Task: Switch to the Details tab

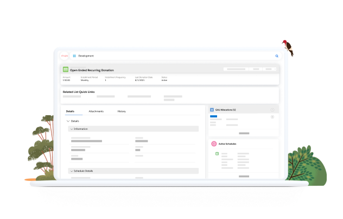Action: pyautogui.click(x=70, y=111)
